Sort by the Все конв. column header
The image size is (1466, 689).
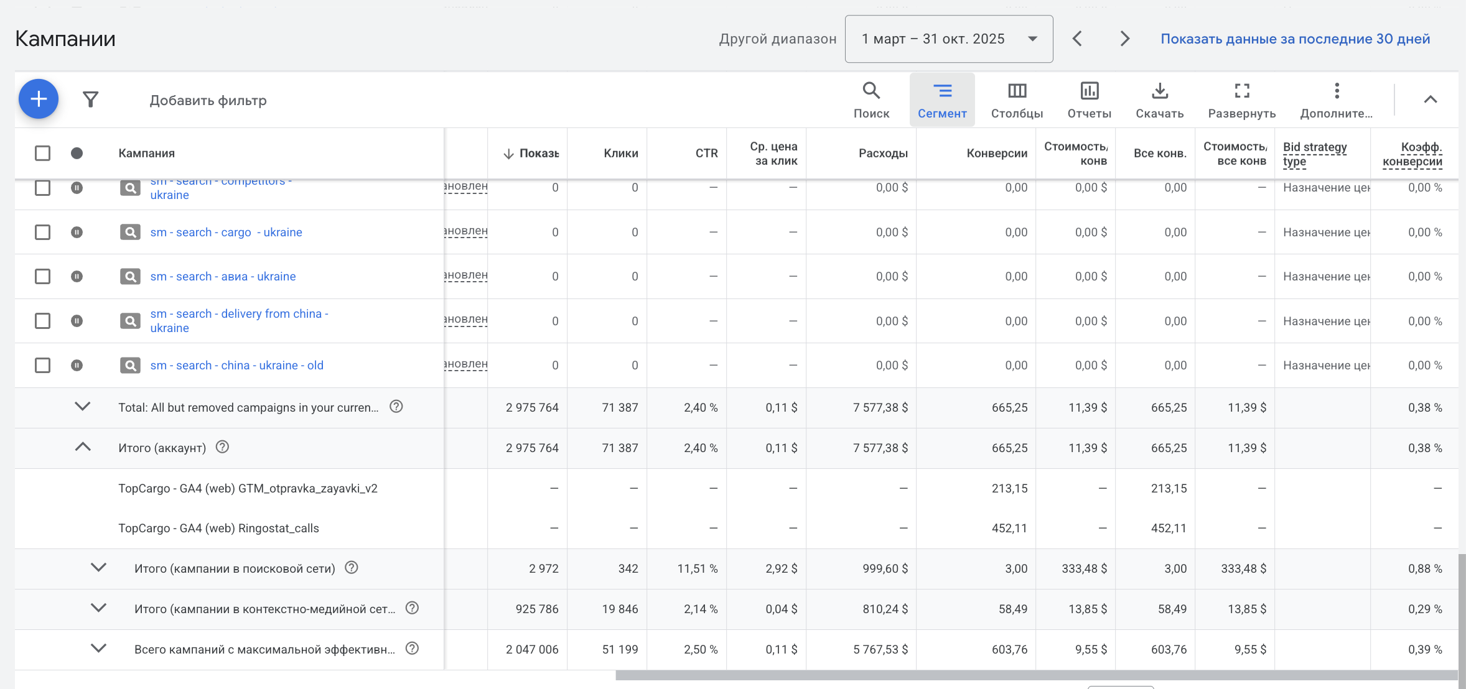pos(1159,153)
